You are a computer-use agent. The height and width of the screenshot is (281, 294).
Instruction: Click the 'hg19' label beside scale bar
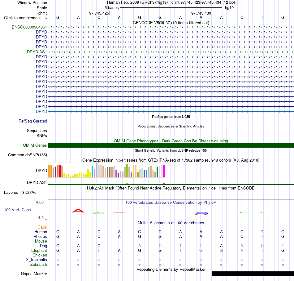click(229, 8)
